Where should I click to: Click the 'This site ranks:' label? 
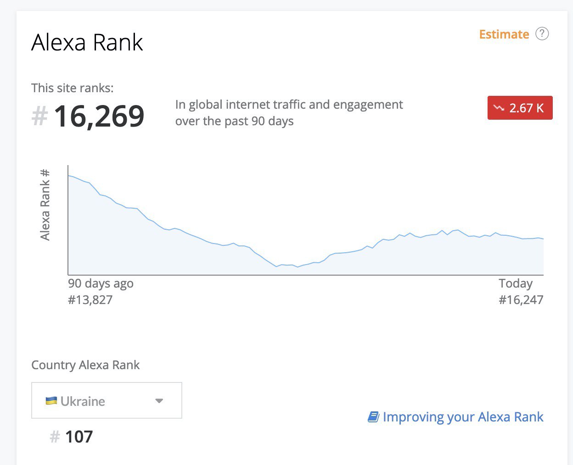tap(73, 88)
